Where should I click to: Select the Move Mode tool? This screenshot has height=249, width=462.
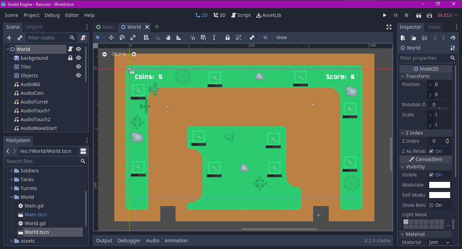click(x=111, y=37)
